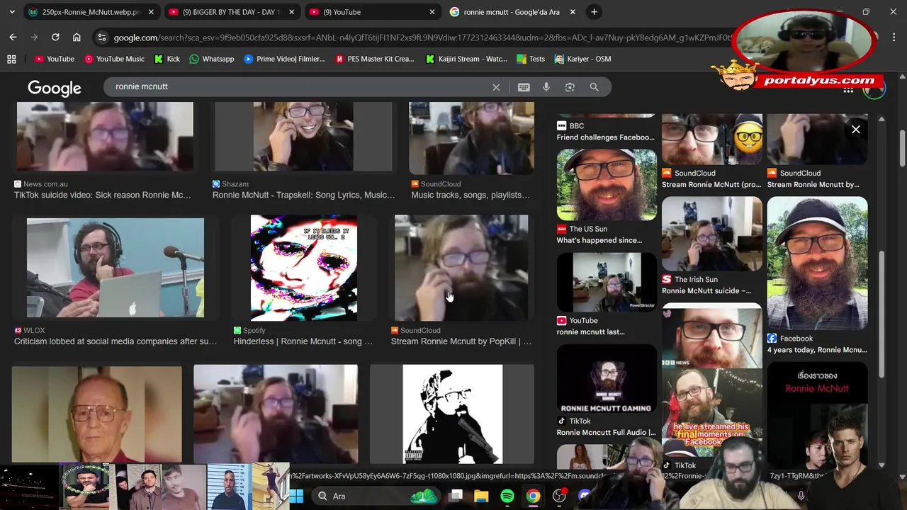Clear the search box text
Viewport: 907px width, 510px height.
pyautogui.click(x=496, y=87)
